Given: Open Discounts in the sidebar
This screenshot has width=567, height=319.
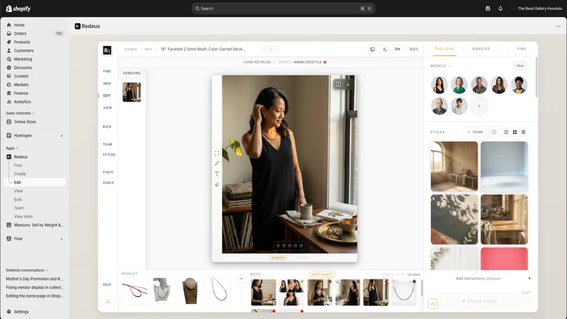Looking at the screenshot, I should point(23,67).
